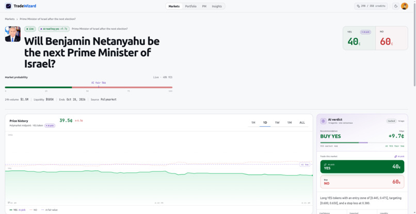Click the Live status badge
Viewport: 416px width, 214px height.
pos(30,29)
